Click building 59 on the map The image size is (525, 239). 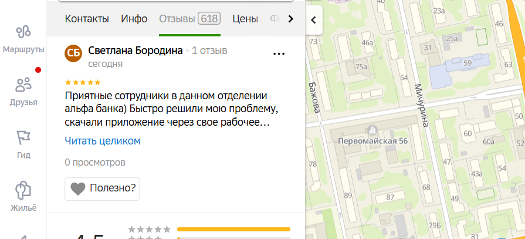468,63
